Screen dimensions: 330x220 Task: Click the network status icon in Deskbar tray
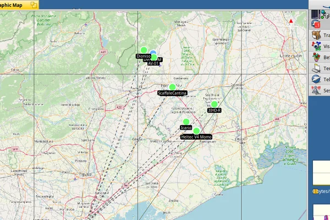coord(324,14)
